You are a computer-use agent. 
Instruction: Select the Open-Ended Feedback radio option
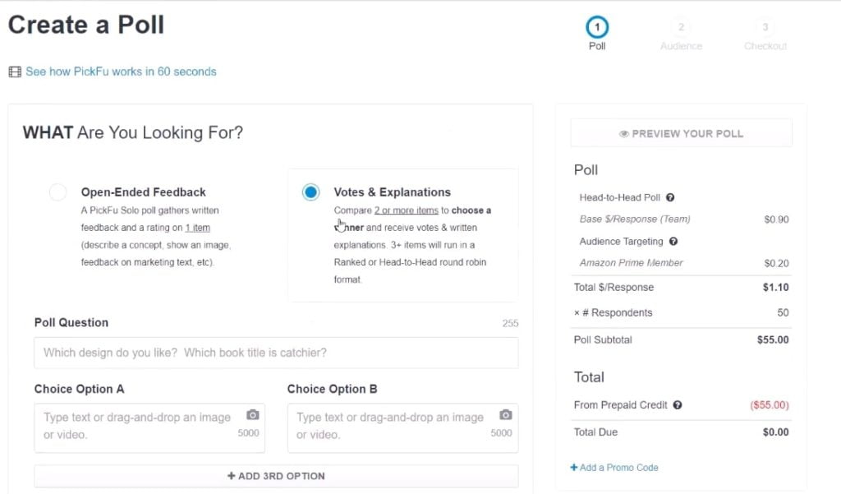pyautogui.click(x=58, y=192)
